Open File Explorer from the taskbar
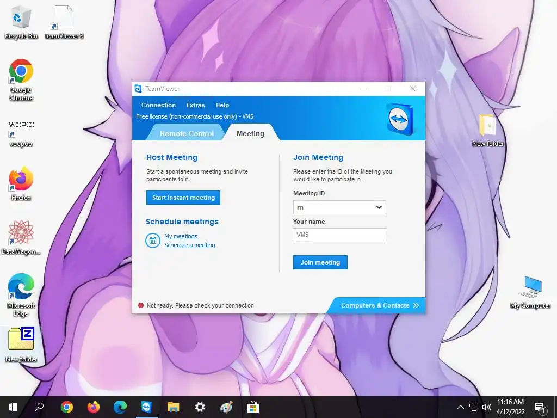Image resolution: width=557 pixels, height=418 pixels. [x=174, y=407]
